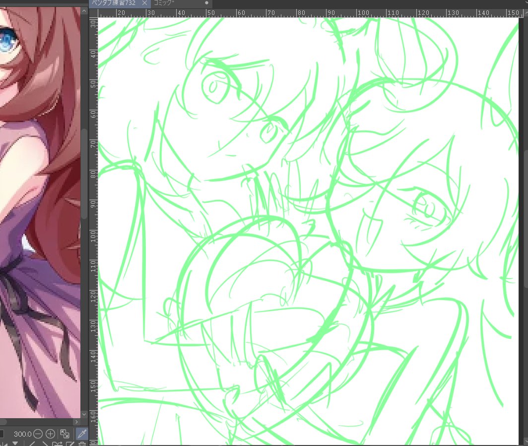Toggle Sub View eyedropper auto-switch
The width and height of the screenshot is (528, 446).
82,434
